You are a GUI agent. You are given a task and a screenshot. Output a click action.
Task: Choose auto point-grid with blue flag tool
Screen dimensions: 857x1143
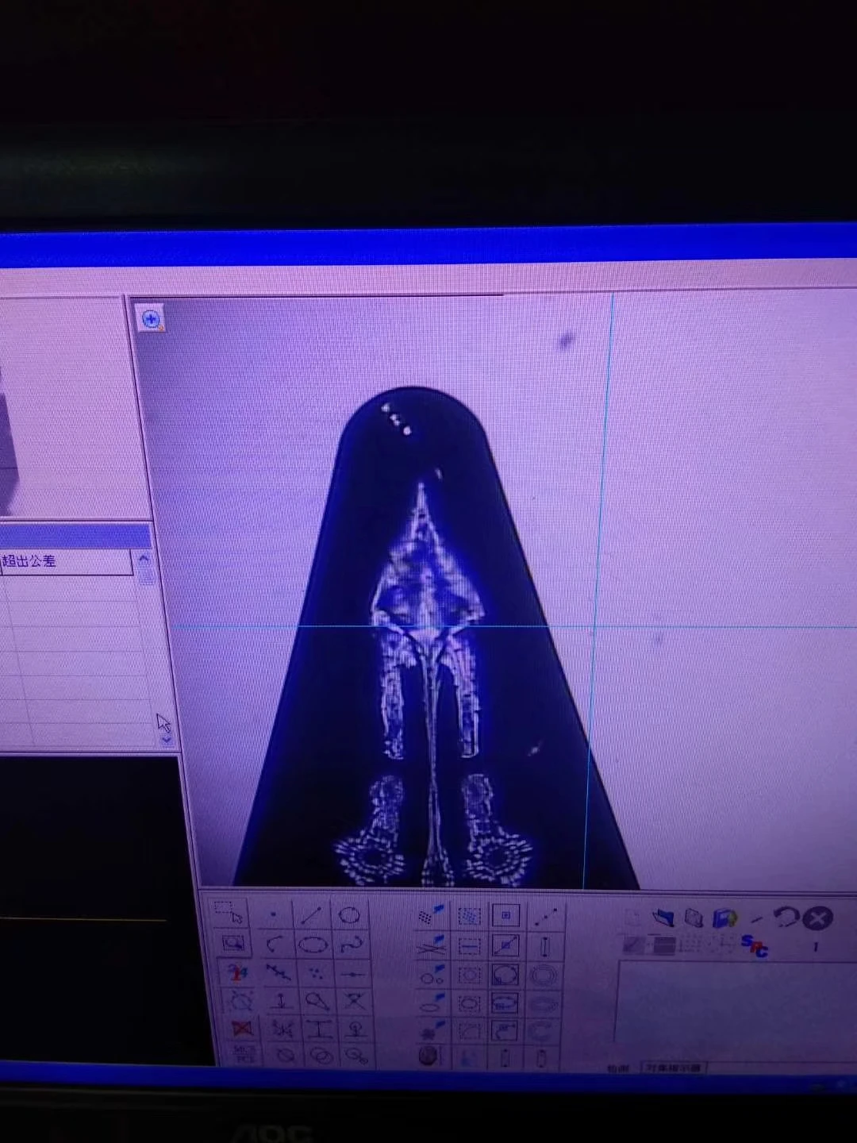click(431, 915)
